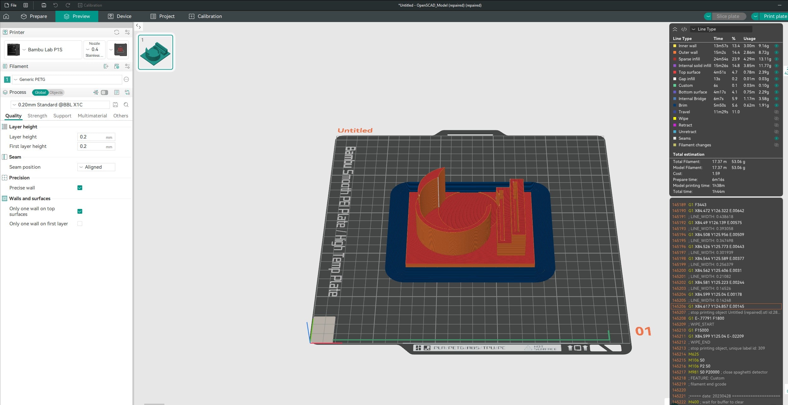Viewport: 788px width, 405px height.
Task: Select the Objects process mode
Action: [56, 92]
